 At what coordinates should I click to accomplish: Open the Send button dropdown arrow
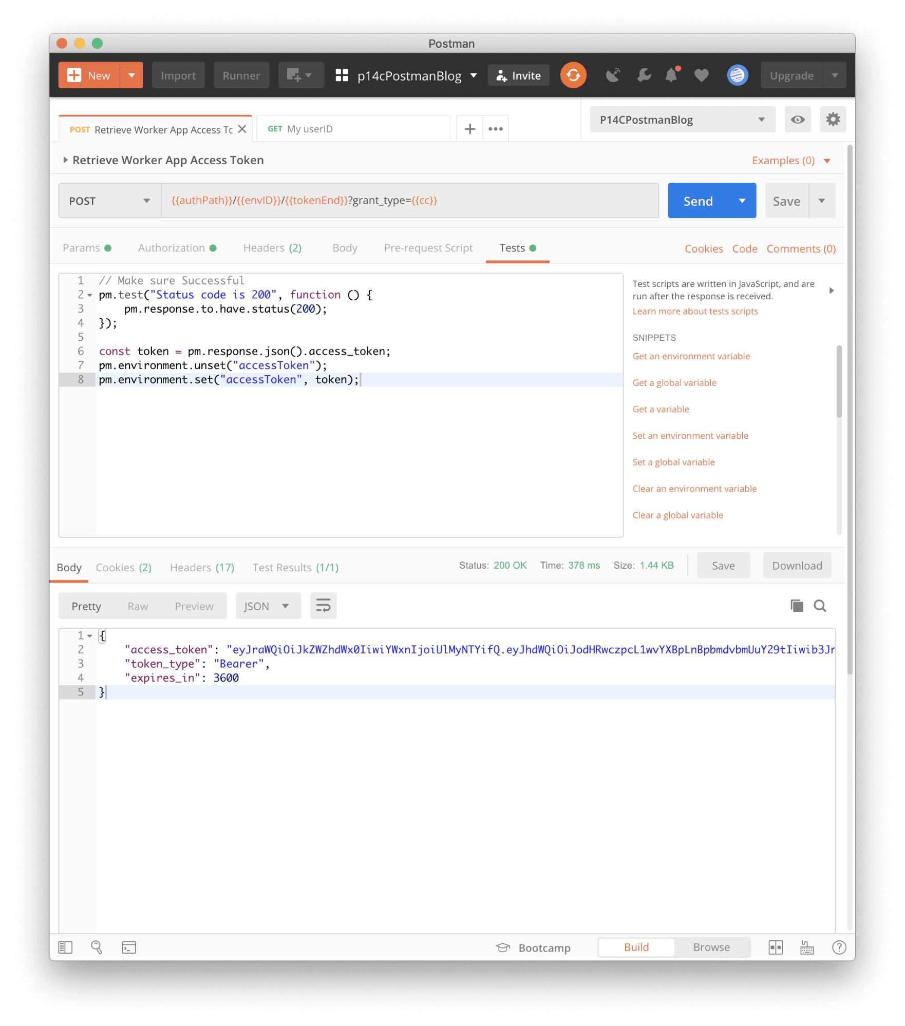pyautogui.click(x=742, y=201)
